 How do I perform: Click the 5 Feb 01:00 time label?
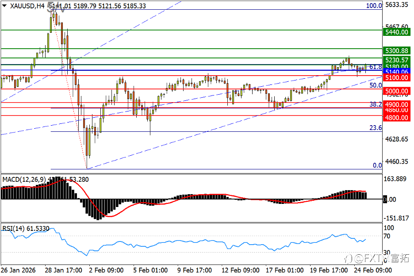coord(150,270)
